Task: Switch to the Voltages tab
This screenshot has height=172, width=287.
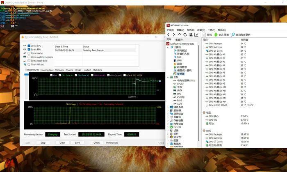Action: pos(59,70)
